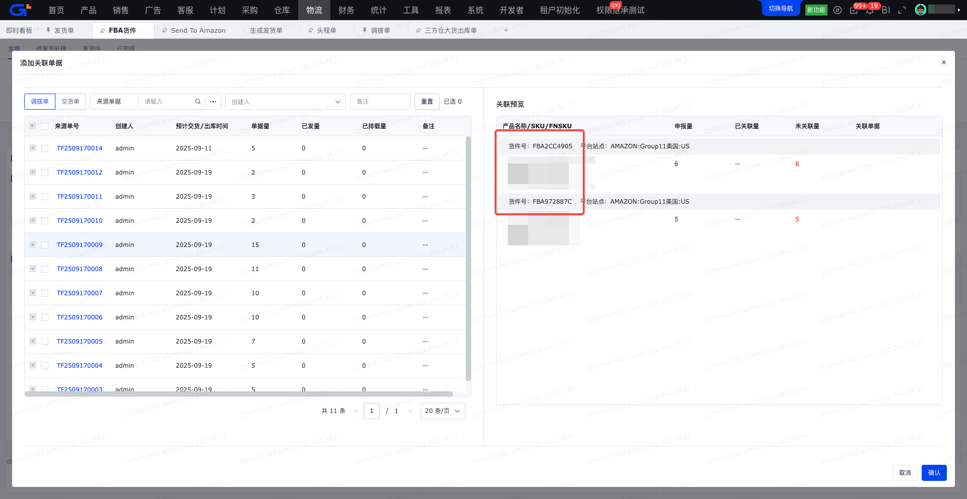Click the vertical scrollbar of the order table

pos(468,259)
